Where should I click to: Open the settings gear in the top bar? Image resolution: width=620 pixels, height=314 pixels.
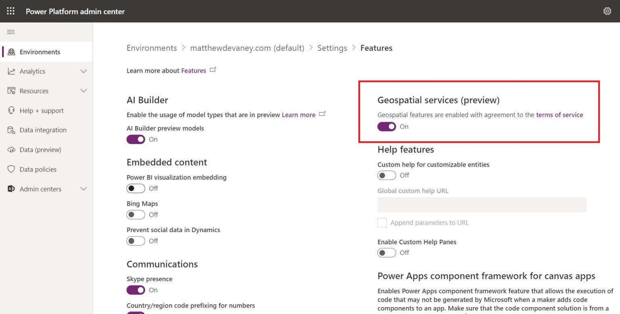(607, 11)
